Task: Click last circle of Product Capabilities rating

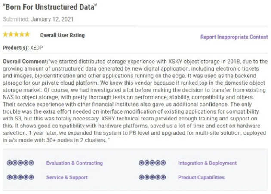Action: [x=163, y=177]
